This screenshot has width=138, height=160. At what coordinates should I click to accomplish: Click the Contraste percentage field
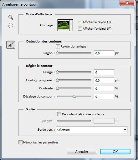(104, 88)
